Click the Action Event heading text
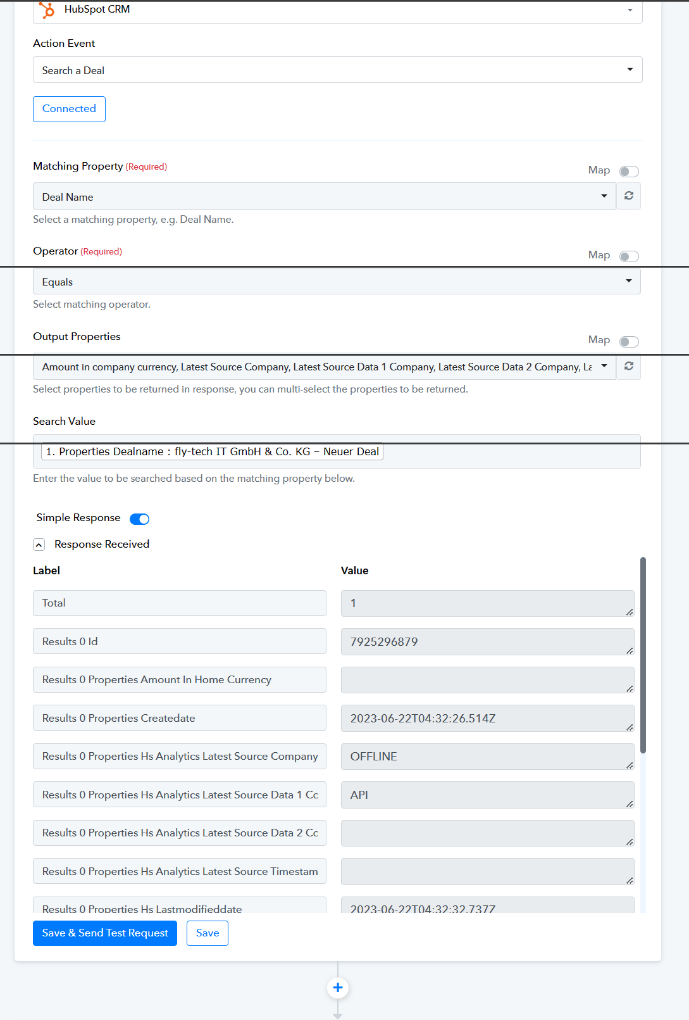This screenshot has width=689, height=1020. (x=64, y=43)
